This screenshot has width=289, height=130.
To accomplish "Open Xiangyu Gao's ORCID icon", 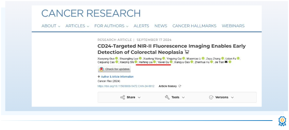I will coord(192,62).
